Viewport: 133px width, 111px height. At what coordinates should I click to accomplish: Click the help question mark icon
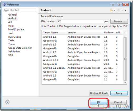click(x=7, y=102)
